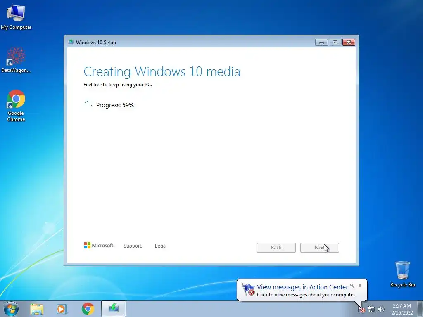423x317 pixels.
Task: Click 'Click to view messages about your computer.'
Action: [307, 295]
